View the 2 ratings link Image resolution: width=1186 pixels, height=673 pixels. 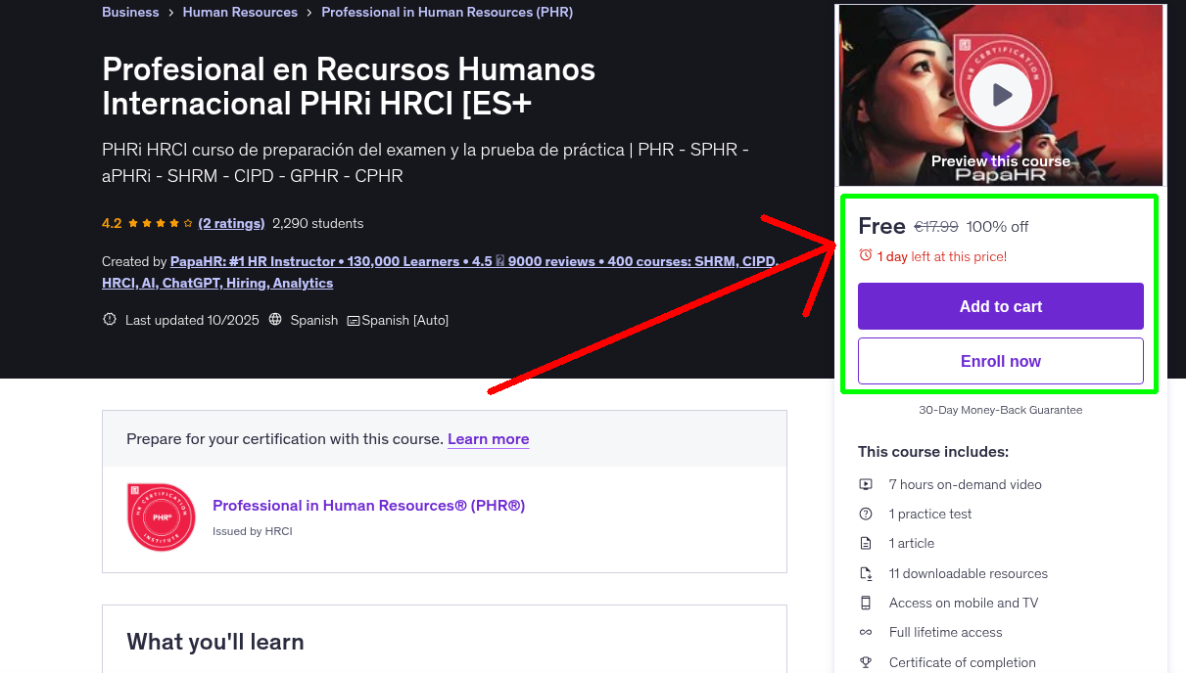coord(231,223)
